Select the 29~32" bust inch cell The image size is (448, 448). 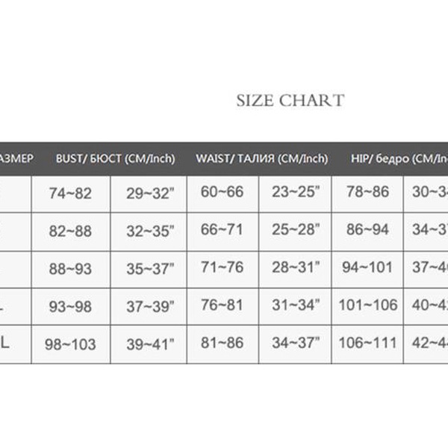150,193
